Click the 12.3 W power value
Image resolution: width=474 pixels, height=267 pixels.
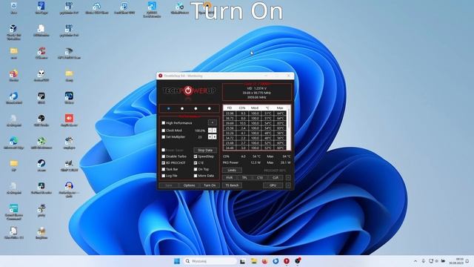[x=256, y=162]
